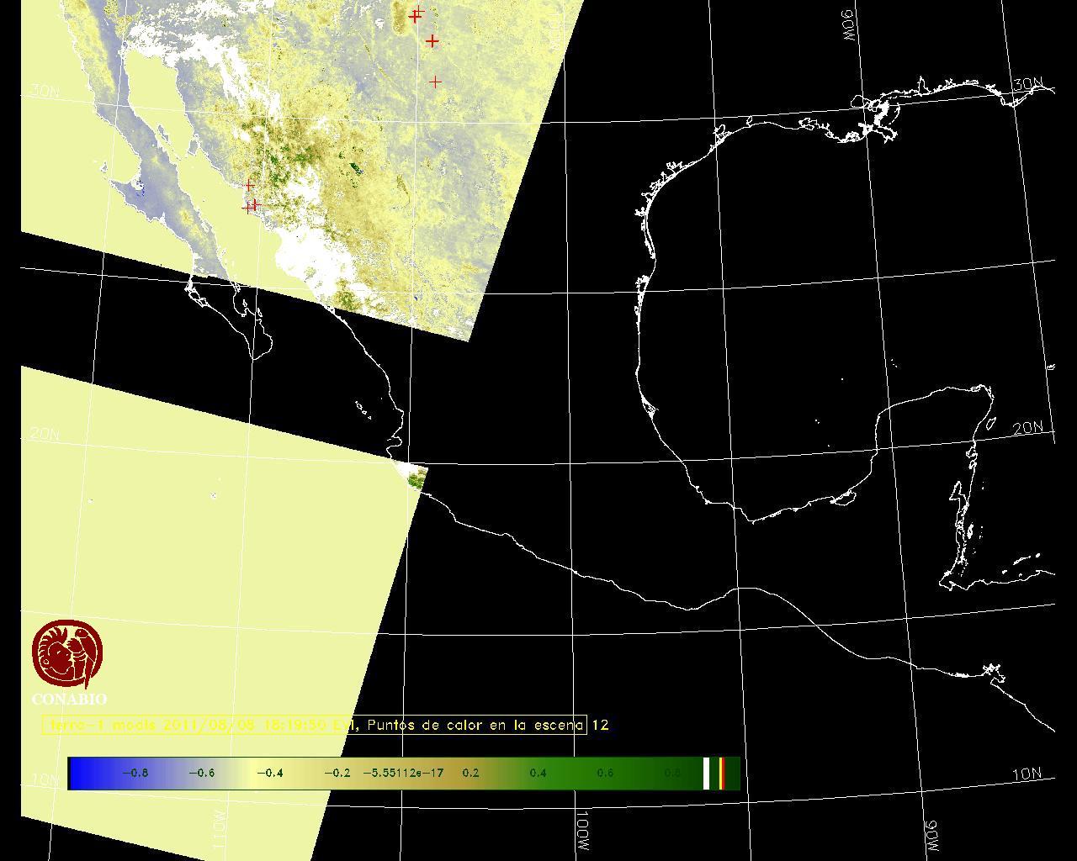Screen dimensions: 1077x861
Task: Pick the thin lone red cross near 30N
Action: [x=435, y=82]
